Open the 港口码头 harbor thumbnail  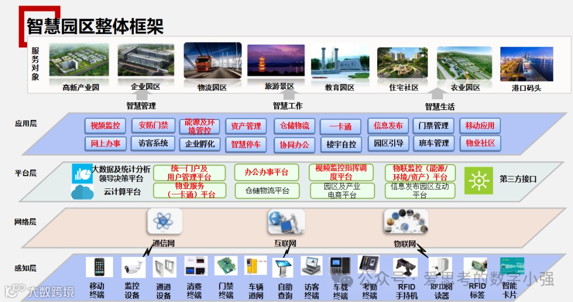527,64
